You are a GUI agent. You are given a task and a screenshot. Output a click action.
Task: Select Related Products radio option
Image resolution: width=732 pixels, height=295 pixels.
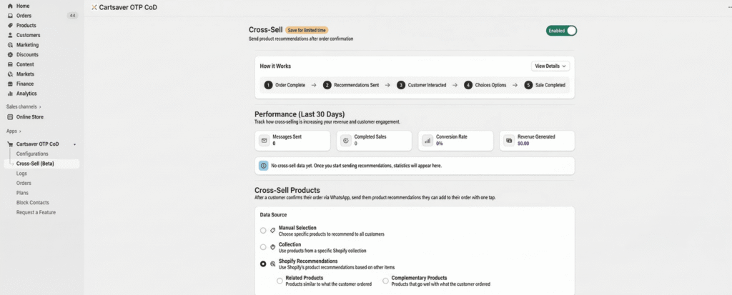click(x=280, y=281)
